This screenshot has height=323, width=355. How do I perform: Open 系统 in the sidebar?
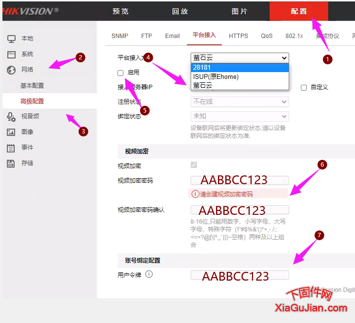click(27, 54)
